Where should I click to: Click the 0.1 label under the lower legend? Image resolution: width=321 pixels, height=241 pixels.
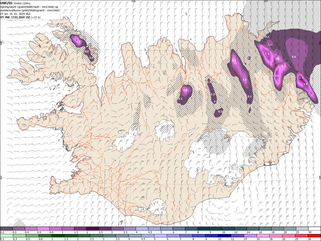coord(2,239)
